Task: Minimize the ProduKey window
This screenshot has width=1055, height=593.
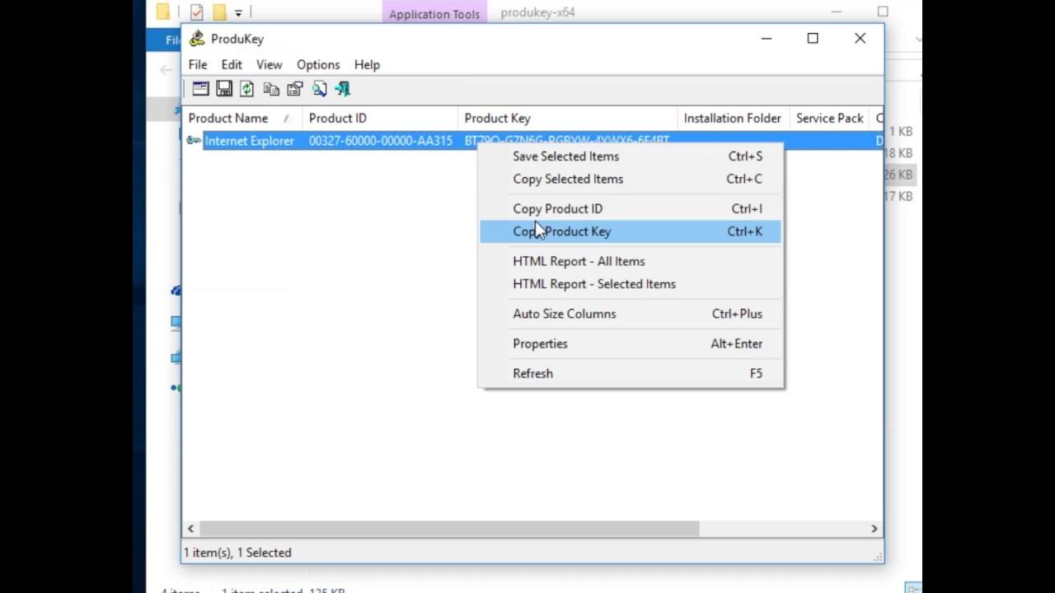Action: [x=766, y=38]
